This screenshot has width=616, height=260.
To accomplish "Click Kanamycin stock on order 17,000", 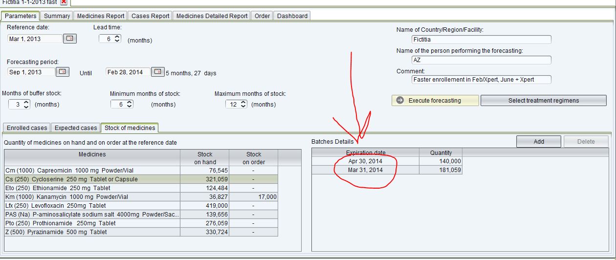I will tap(254, 196).
